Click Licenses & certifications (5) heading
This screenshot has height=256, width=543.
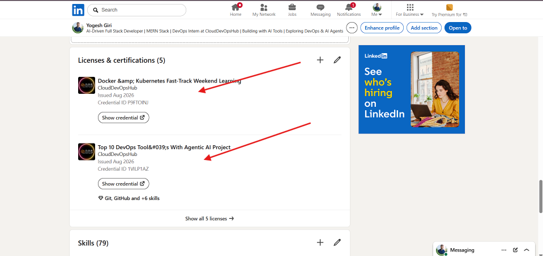122,60
